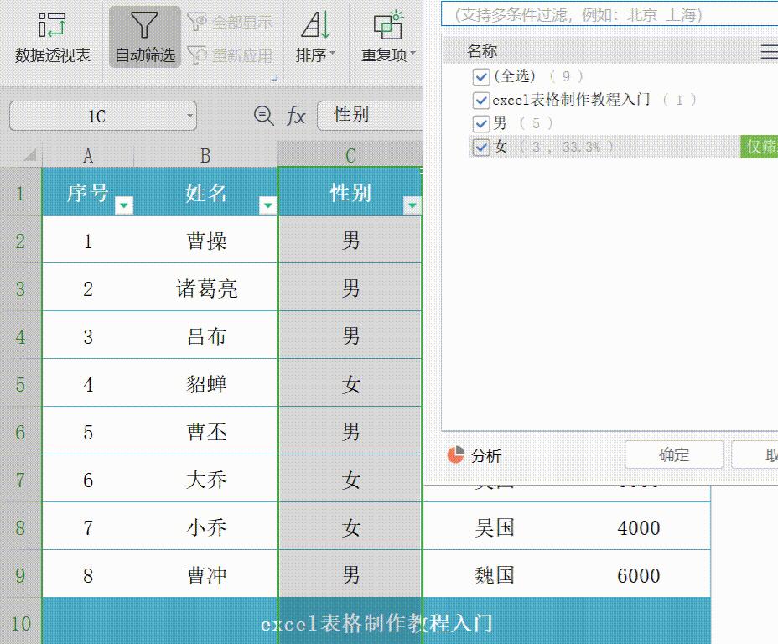Uncheck the 男 filter checkbox
Image resolution: width=778 pixels, height=644 pixels.
click(x=480, y=123)
